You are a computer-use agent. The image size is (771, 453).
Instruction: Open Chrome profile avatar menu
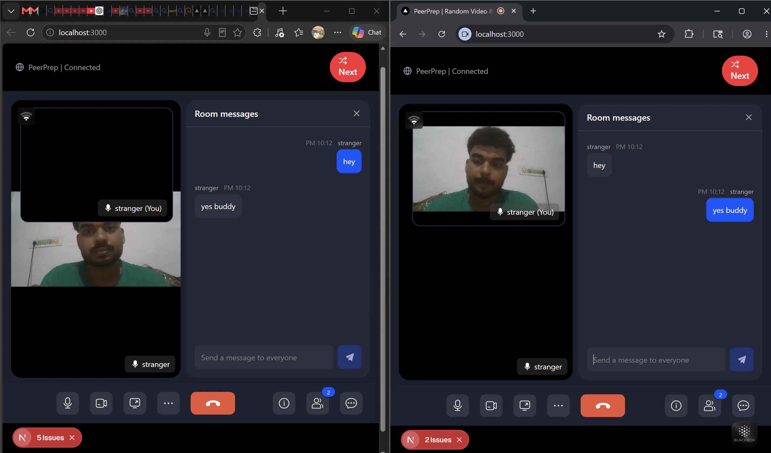point(747,34)
